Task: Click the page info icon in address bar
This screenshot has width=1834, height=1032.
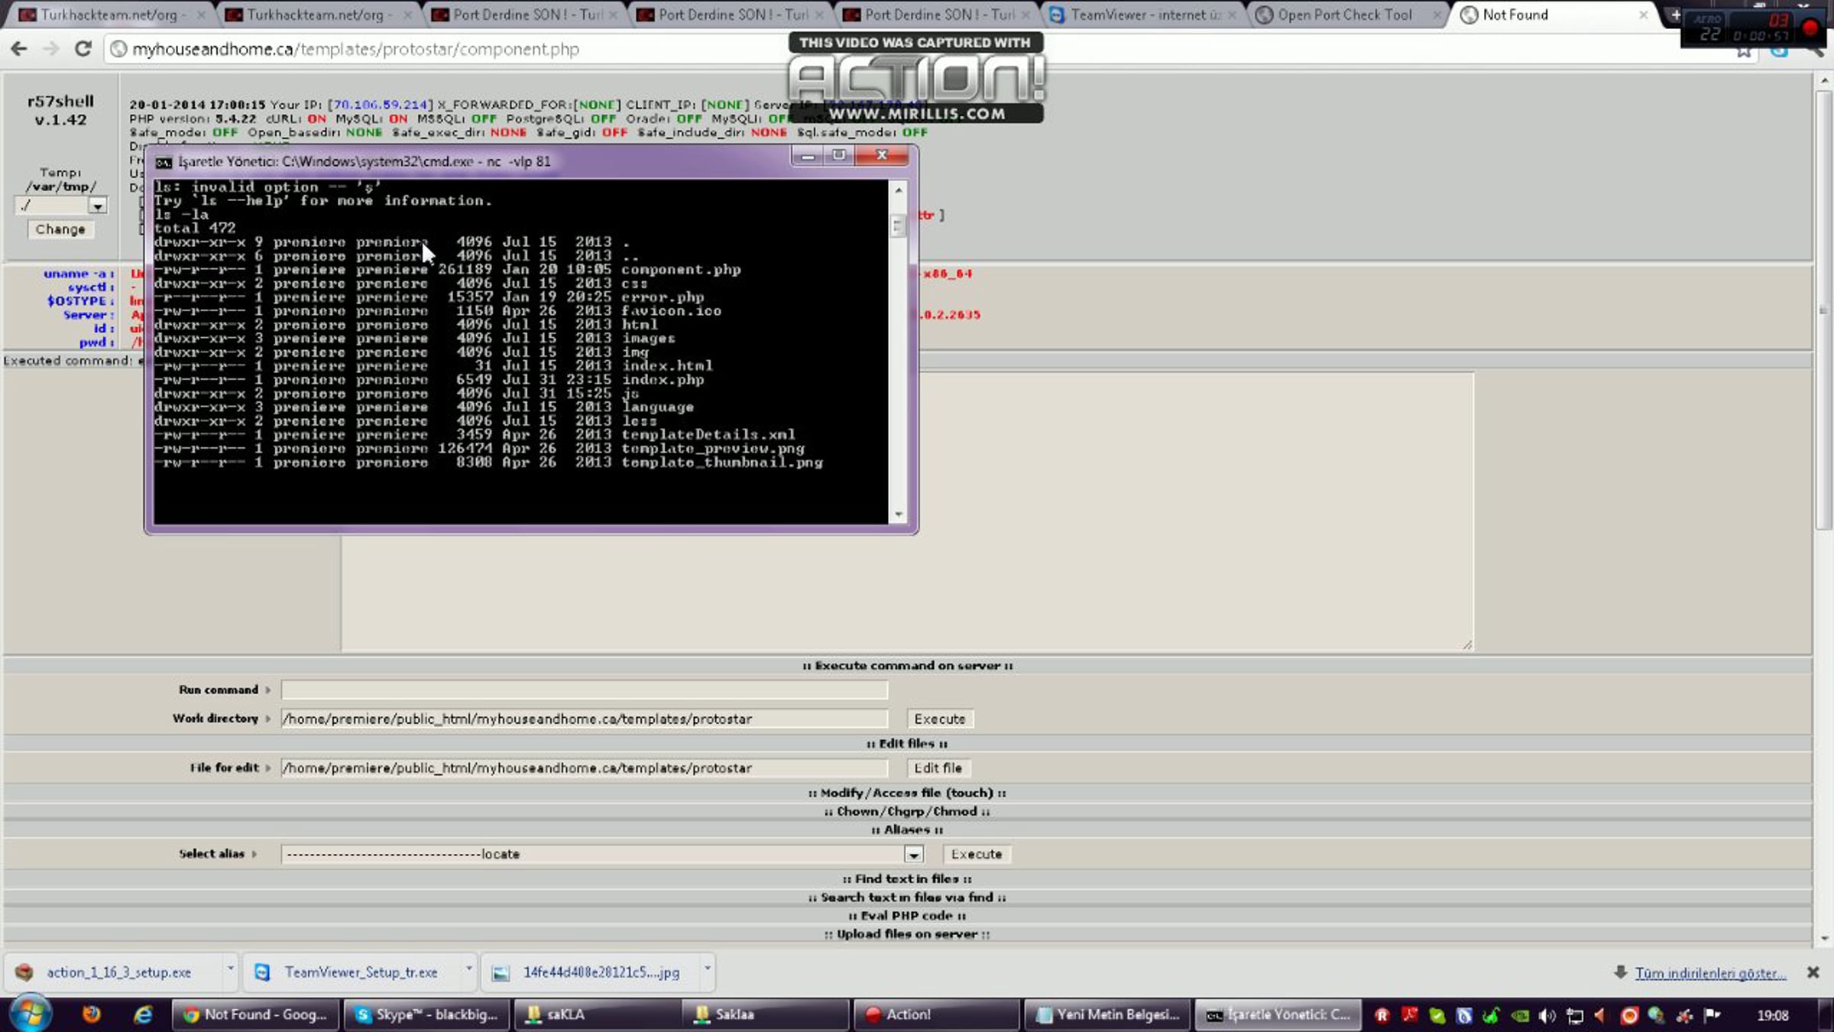Action: coord(118,49)
